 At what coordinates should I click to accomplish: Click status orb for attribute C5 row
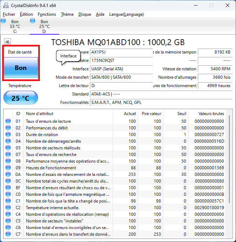tap(8, 221)
